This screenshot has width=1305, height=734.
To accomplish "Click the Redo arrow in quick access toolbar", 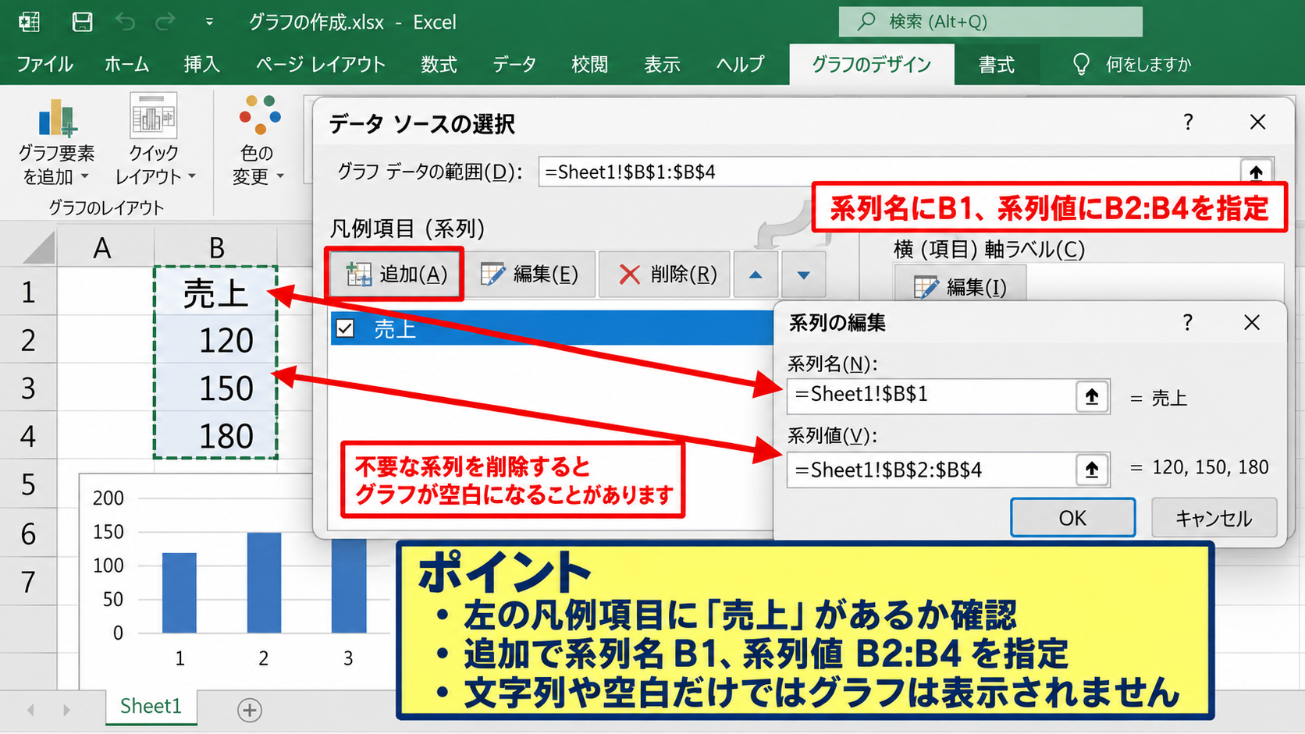I will 165,22.
